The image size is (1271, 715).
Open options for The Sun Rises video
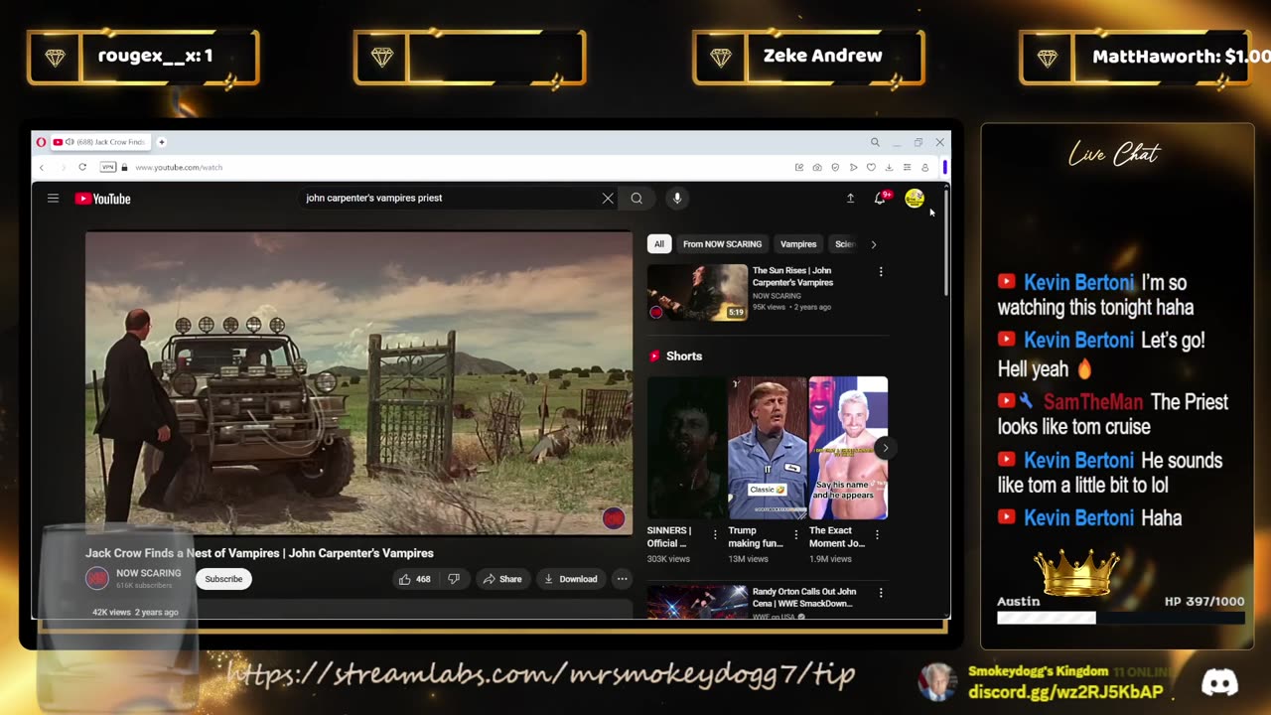881,272
